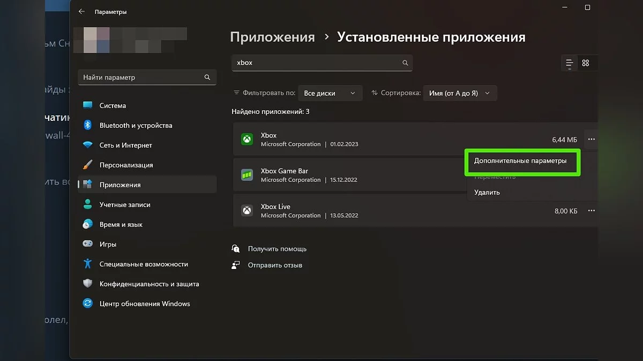Click the Xbox Live app icon

click(x=246, y=211)
